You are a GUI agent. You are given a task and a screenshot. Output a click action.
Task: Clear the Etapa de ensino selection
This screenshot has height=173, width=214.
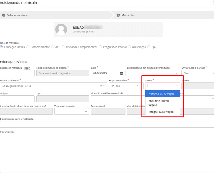pos(137,86)
